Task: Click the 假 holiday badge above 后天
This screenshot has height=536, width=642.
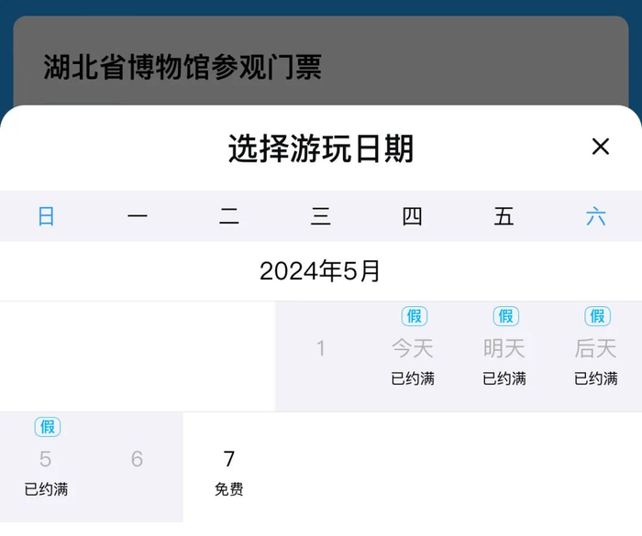Action: pyautogui.click(x=598, y=316)
